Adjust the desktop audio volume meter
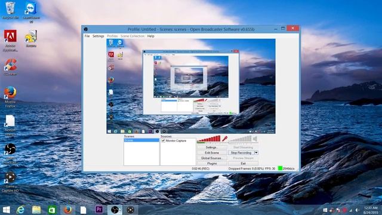 [x=240, y=139]
